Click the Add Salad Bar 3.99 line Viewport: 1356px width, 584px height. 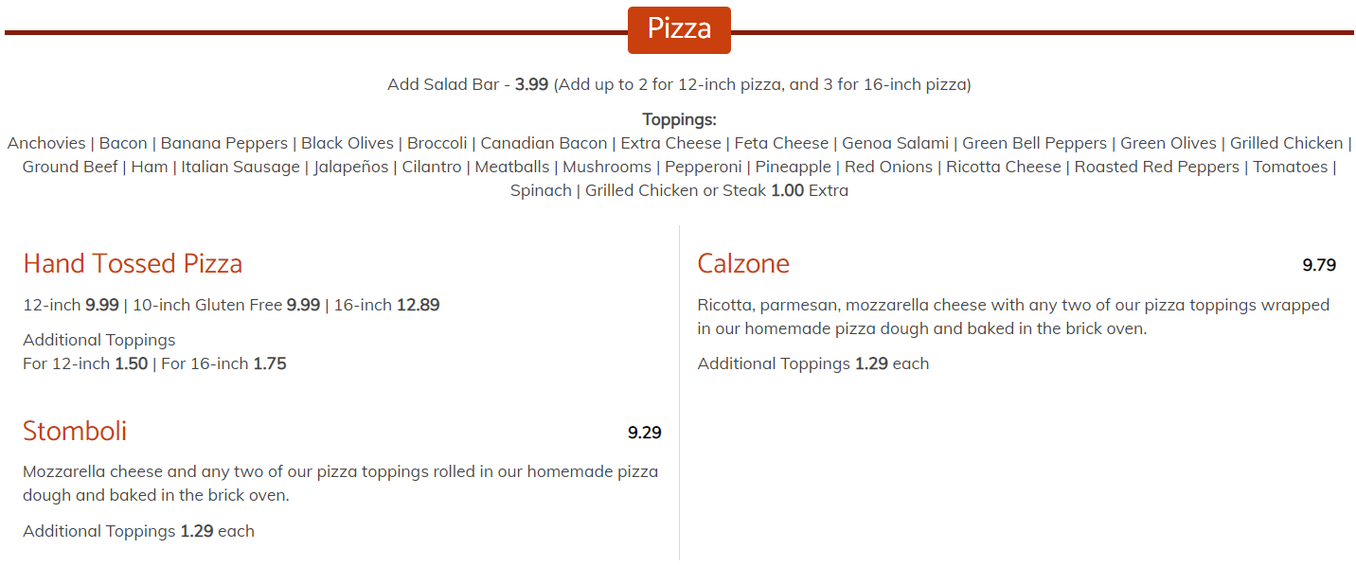[678, 84]
